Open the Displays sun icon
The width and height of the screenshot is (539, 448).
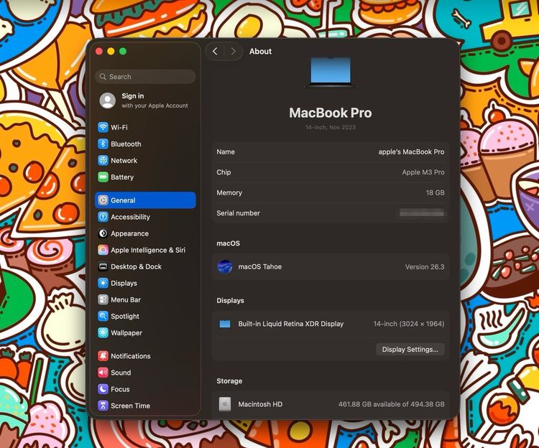(103, 283)
